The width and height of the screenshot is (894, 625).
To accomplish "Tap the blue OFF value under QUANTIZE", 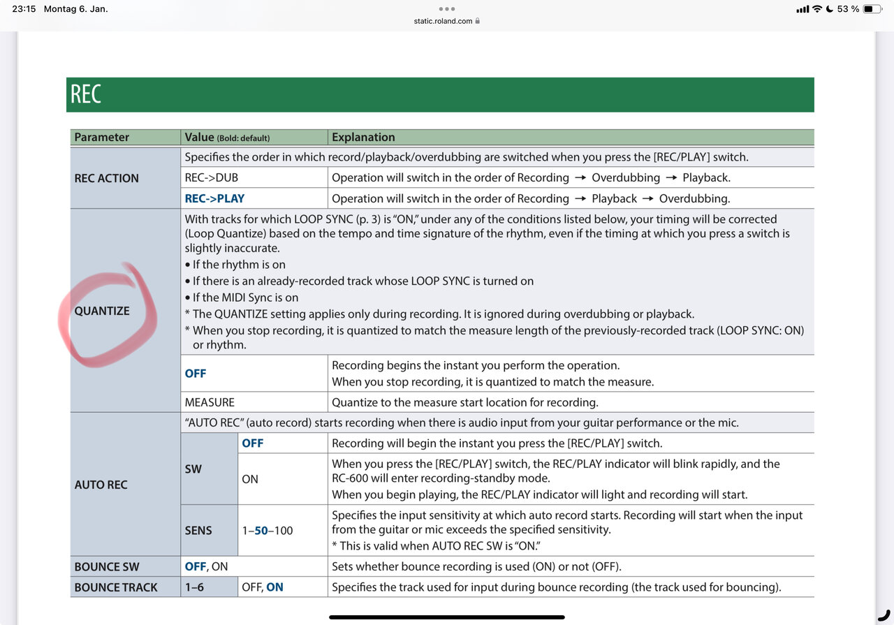I will (196, 374).
